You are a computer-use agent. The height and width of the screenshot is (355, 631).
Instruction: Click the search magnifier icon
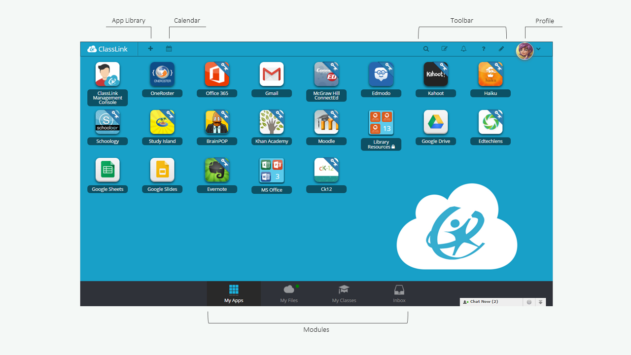426,49
